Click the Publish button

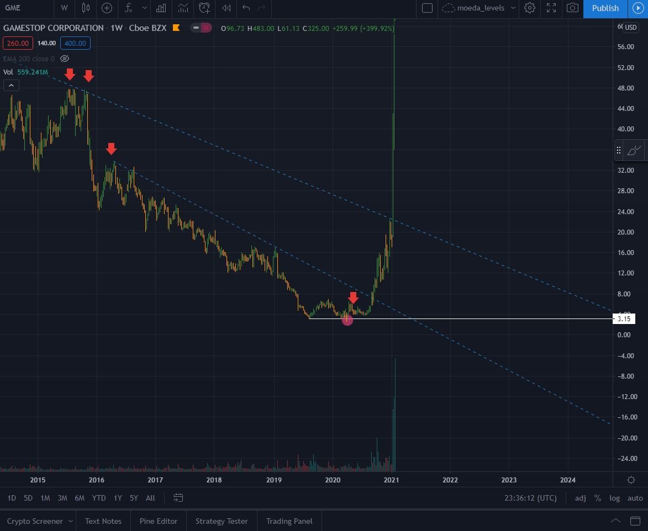click(605, 8)
